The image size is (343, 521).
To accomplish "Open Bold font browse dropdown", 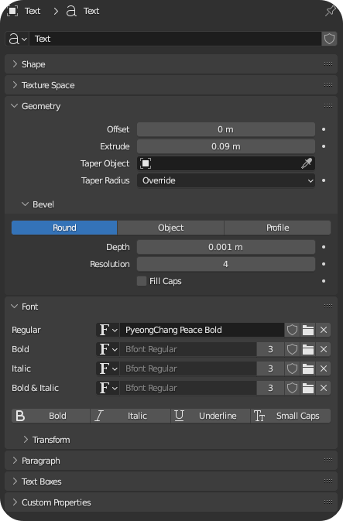I will 108,349.
